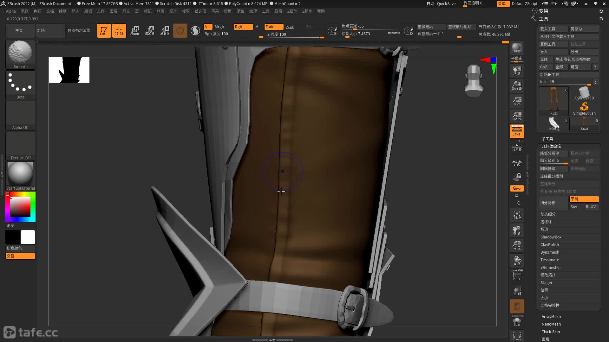609x342 pixels.
Task: Open the 笔刷 (Brush) menu
Action: (24, 11)
